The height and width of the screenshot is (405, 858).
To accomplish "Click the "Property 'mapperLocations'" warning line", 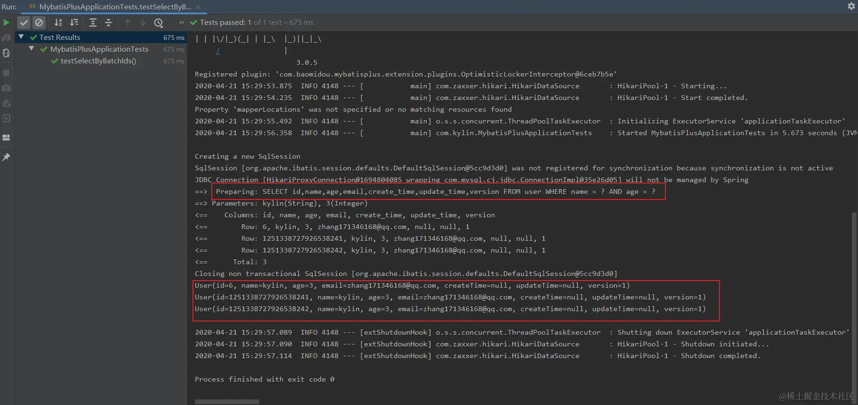I will pos(353,109).
